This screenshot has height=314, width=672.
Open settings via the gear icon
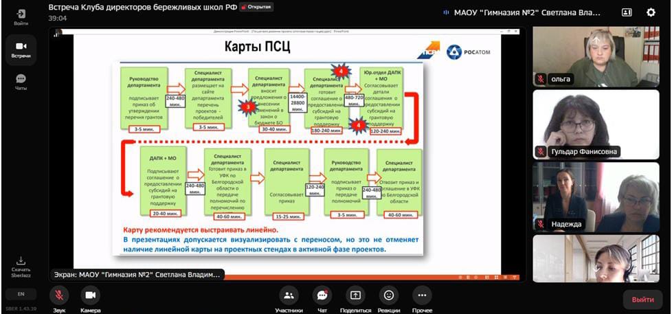coord(651,12)
